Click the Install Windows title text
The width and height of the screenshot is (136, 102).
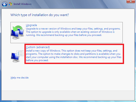click(22, 4)
